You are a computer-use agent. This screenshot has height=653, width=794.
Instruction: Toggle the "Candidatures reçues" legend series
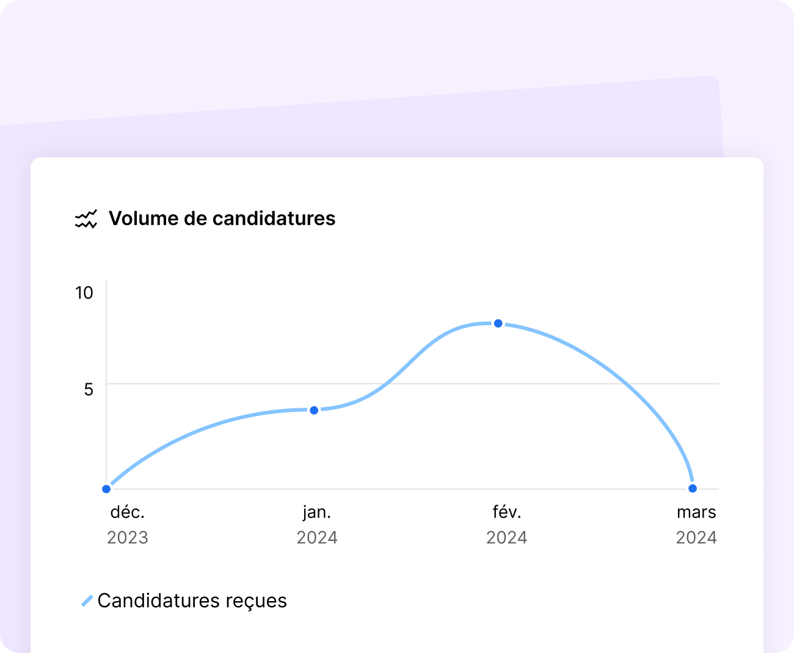(192, 601)
